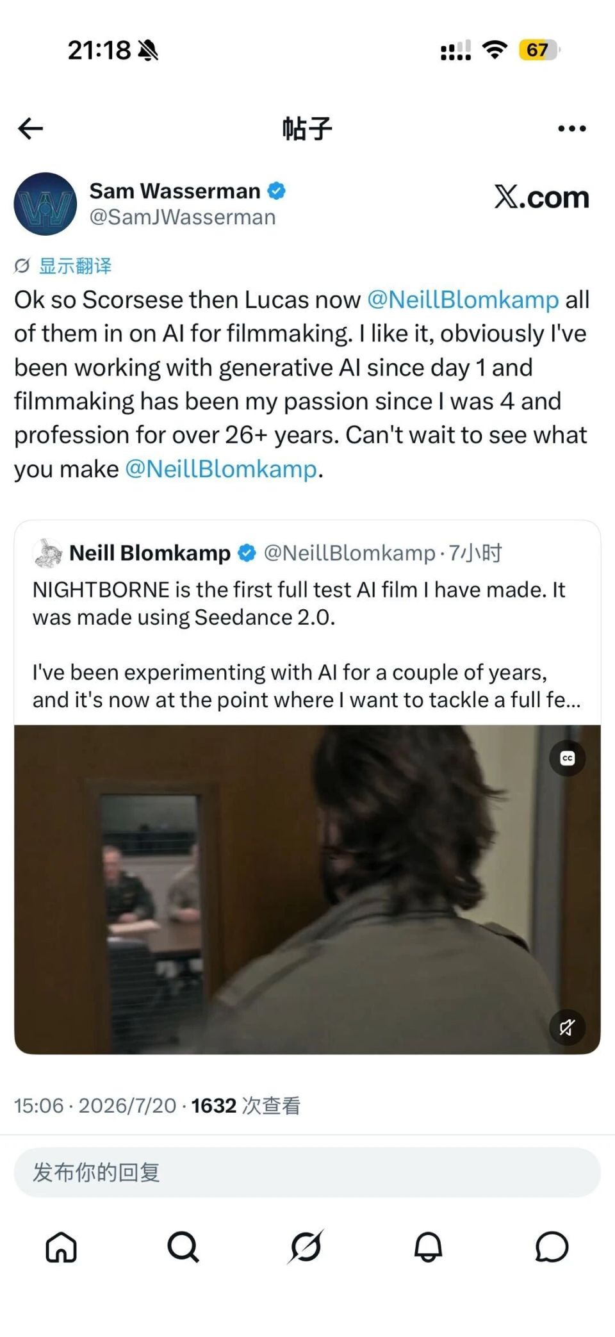Viewport: 615px width, 1337px height.
Task: Tap Neill Blomkamp's verified badge
Action: coord(247,553)
